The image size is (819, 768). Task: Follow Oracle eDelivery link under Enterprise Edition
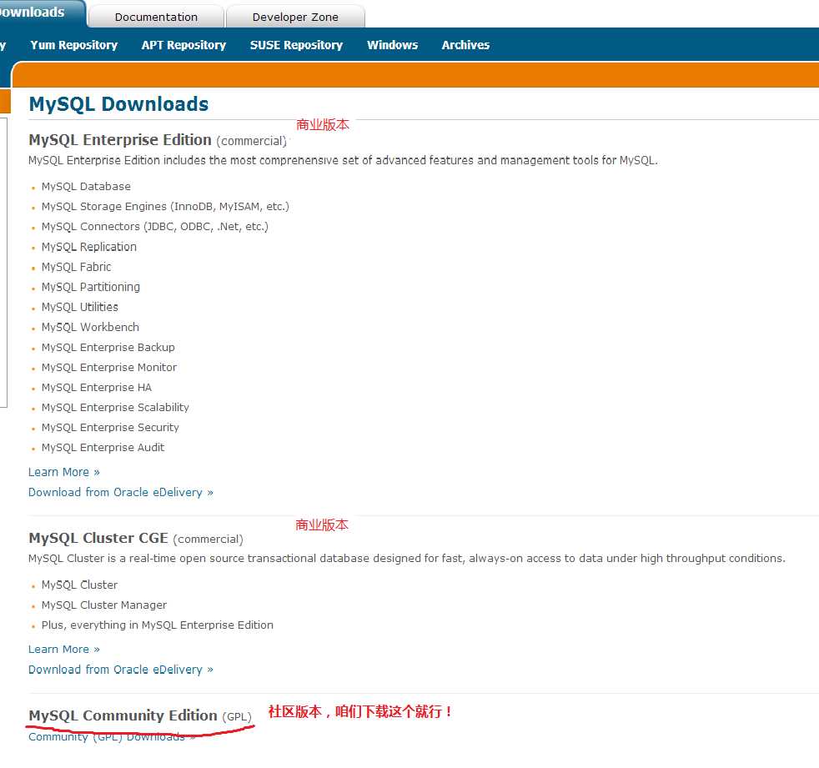121,492
